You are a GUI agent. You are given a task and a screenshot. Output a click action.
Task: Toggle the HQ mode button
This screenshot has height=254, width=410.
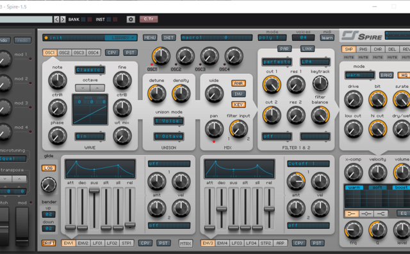[404, 75]
